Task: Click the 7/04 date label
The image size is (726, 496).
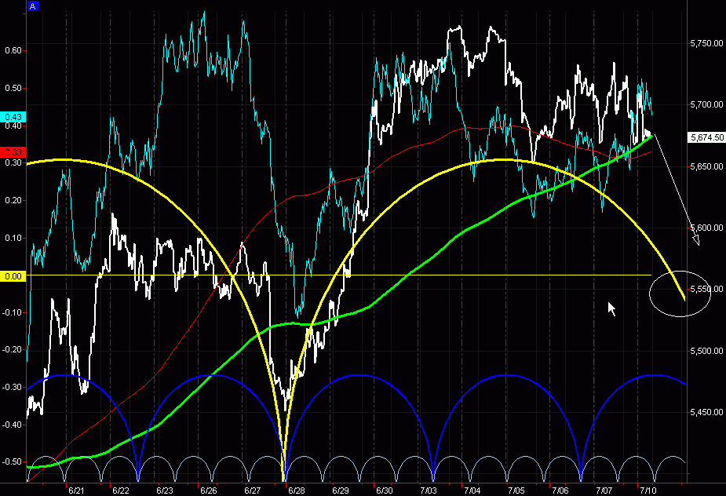Action: 472,491
